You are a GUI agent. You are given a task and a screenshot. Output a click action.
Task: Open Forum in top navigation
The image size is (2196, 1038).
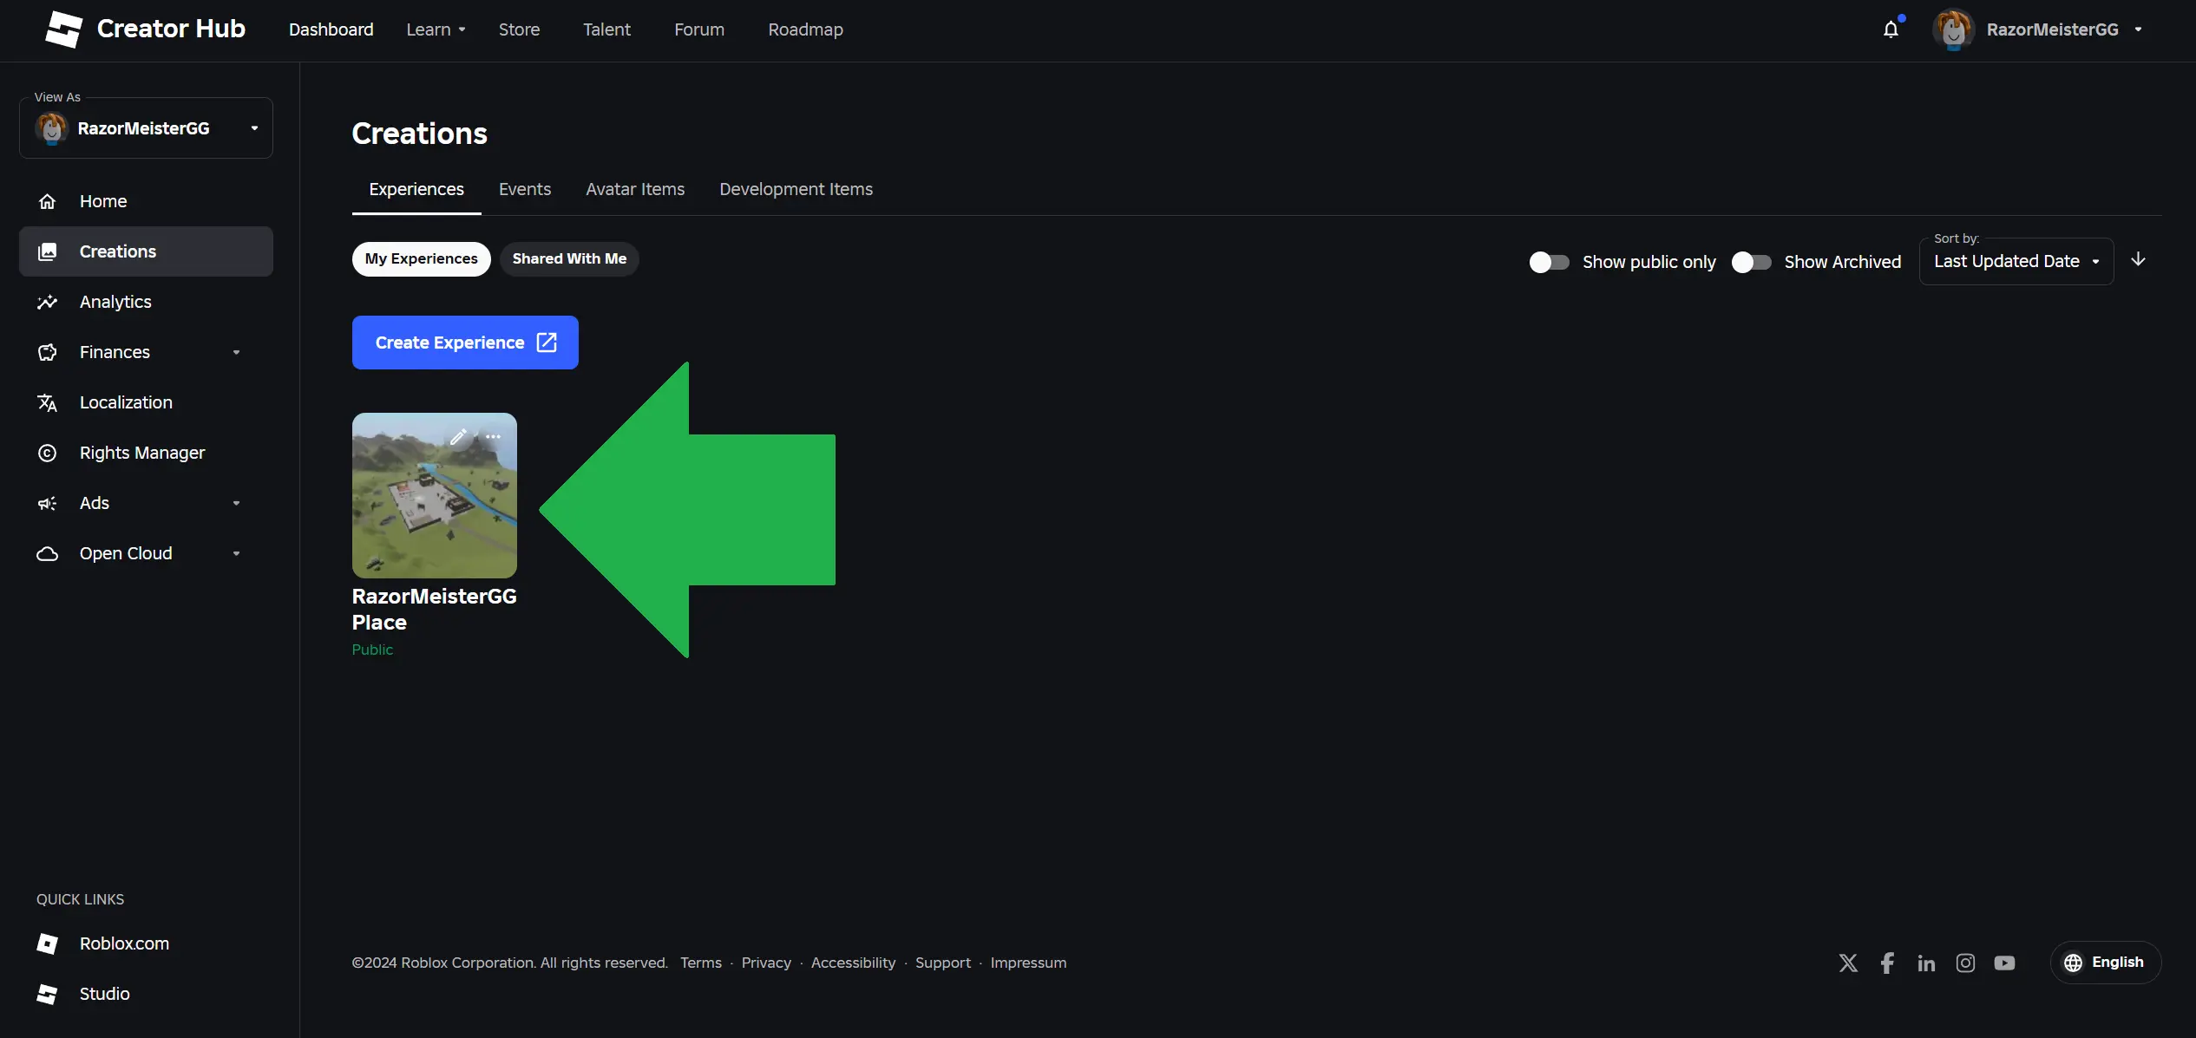point(699,29)
